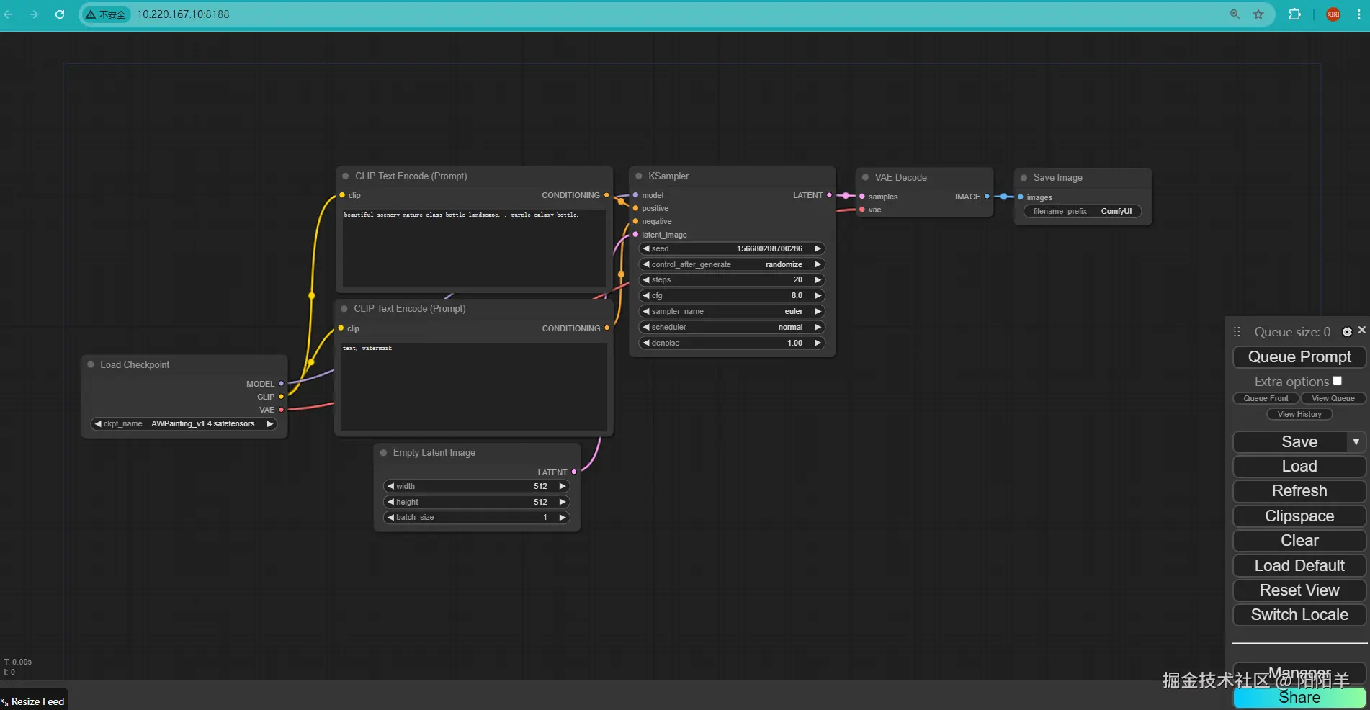1370x710 pixels.
Task: Click the Empty Latent Image LATENT output connector
Action: point(573,472)
